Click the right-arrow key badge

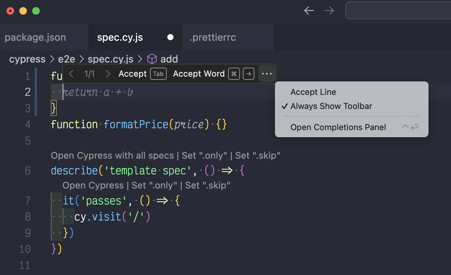tap(249, 74)
